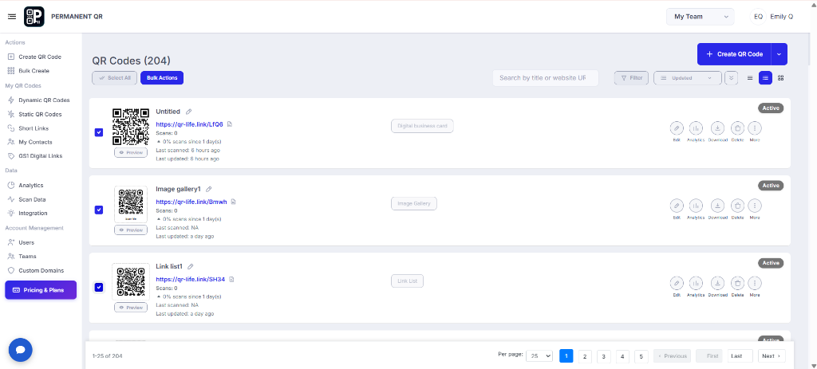Uncheck the Link list1 checkbox

coord(98,287)
